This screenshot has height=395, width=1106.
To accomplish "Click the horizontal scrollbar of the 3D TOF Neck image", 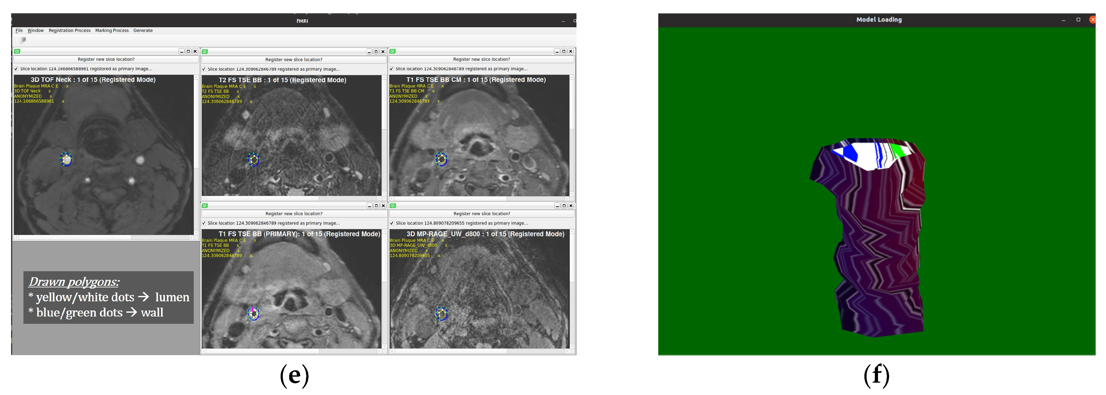I will (104, 237).
